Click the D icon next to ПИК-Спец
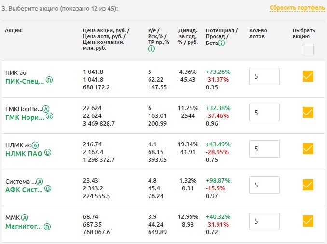 click(x=49, y=81)
